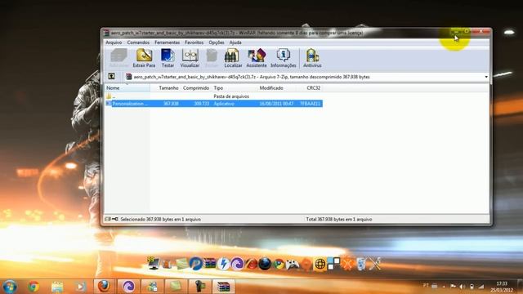
Task: Click the Extrair Para toolbar icon
Action: pyautogui.click(x=144, y=58)
